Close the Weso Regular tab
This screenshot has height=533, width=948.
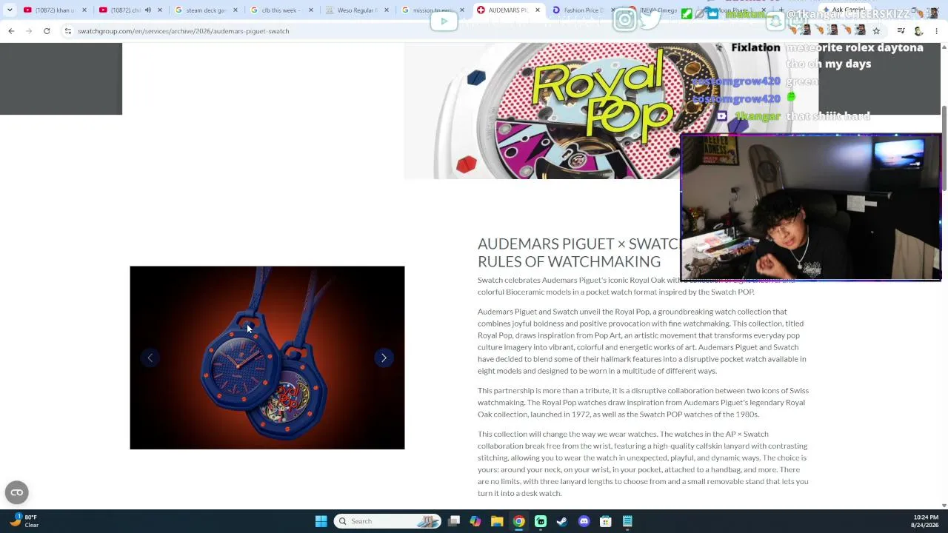tap(387, 10)
